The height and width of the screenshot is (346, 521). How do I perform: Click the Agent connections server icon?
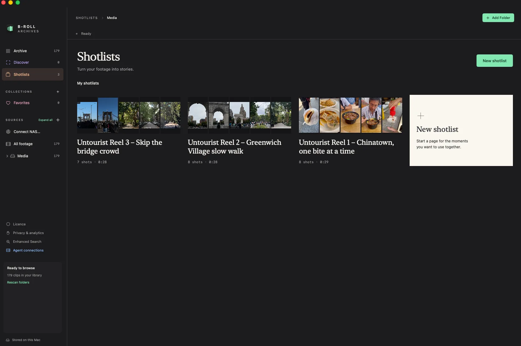click(x=8, y=250)
